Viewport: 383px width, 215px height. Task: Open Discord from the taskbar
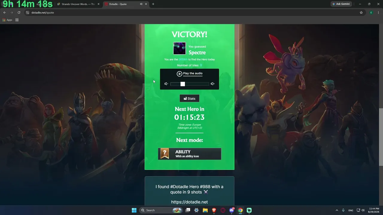[232, 210]
